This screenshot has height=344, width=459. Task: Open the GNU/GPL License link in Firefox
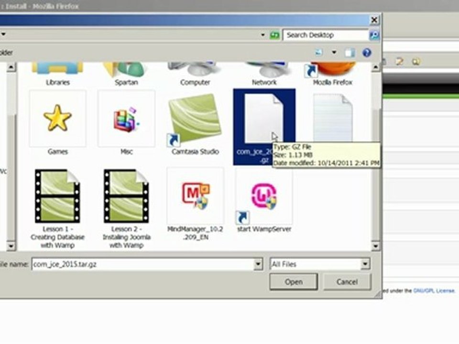pyautogui.click(x=434, y=291)
